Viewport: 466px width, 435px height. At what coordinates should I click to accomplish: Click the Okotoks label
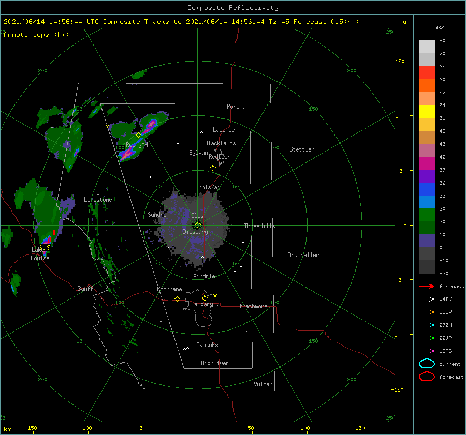point(207,345)
